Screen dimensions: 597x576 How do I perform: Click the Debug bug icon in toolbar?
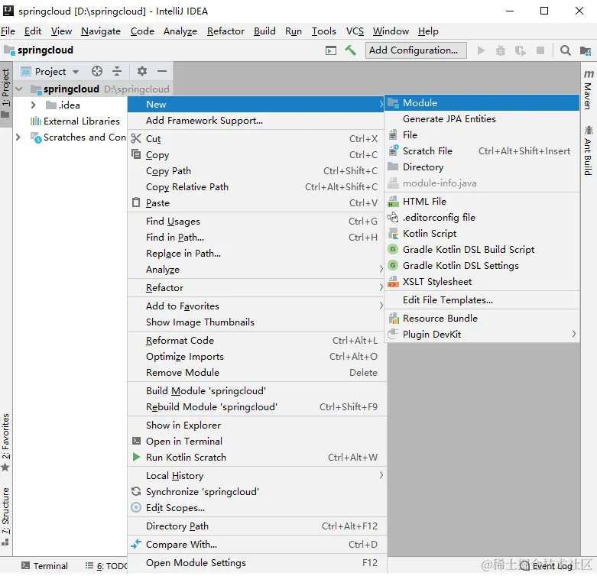point(500,50)
